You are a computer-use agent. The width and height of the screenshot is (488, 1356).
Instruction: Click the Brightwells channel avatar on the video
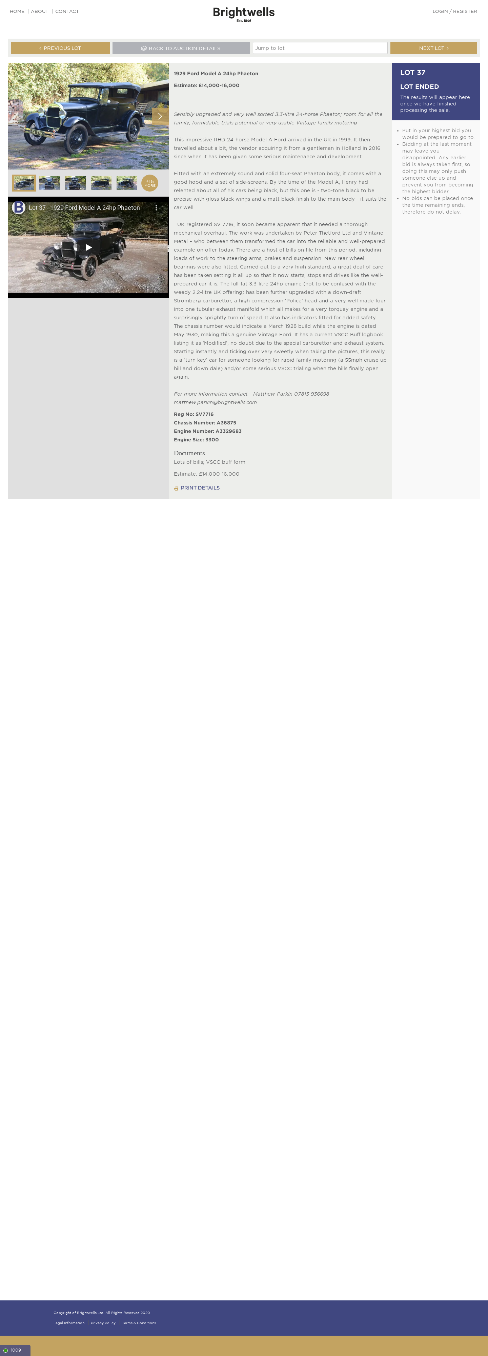18,207
